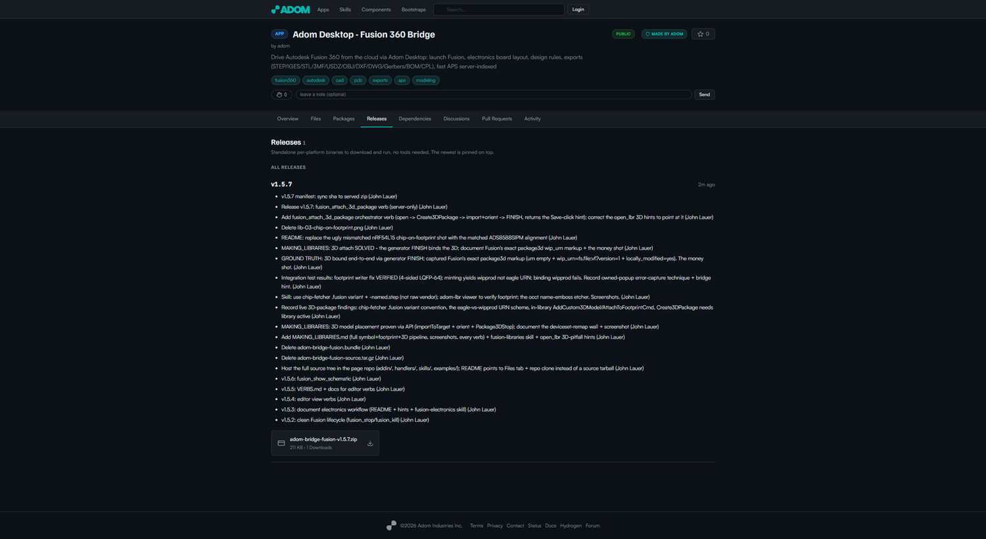Switch to the Files tab

tap(316, 119)
